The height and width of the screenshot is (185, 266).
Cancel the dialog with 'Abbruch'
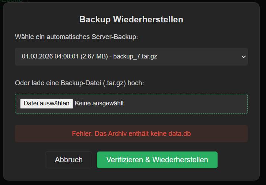(69, 160)
